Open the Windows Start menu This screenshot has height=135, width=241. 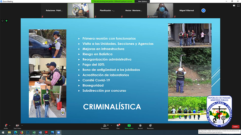(3, 132)
